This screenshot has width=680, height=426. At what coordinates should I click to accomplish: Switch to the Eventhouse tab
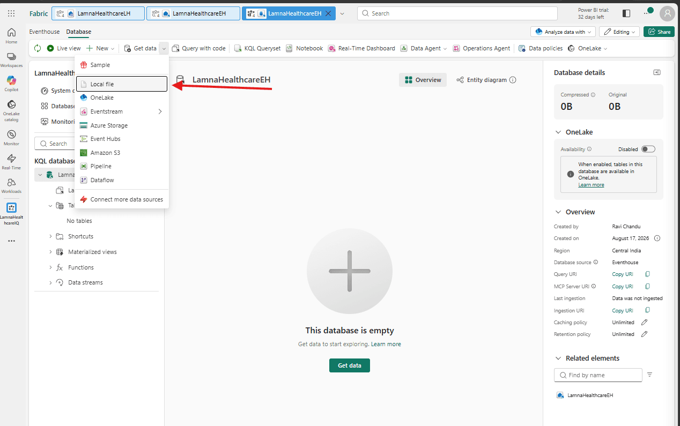pyautogui.click(x=45, y=32)
